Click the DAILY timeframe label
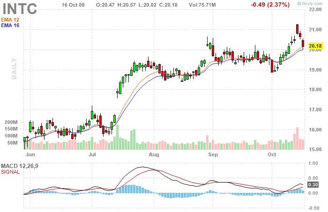Image resolution: width=328 pixels, height=212 pixels. tap(14, 69)
